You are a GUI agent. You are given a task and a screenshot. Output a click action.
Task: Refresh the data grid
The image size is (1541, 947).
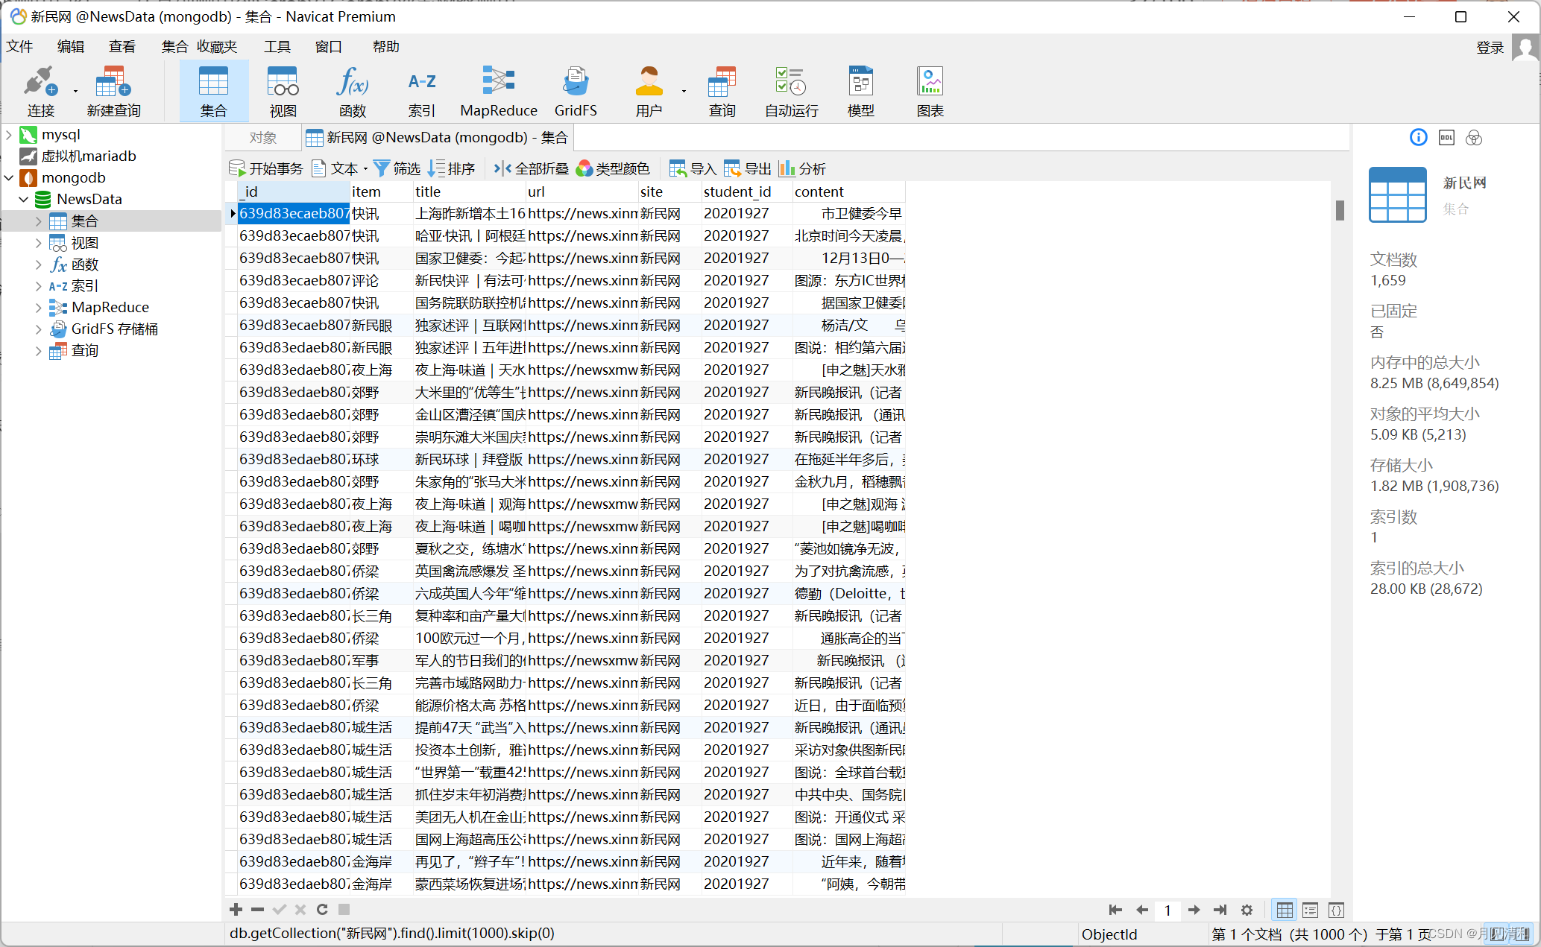(322, 909)
